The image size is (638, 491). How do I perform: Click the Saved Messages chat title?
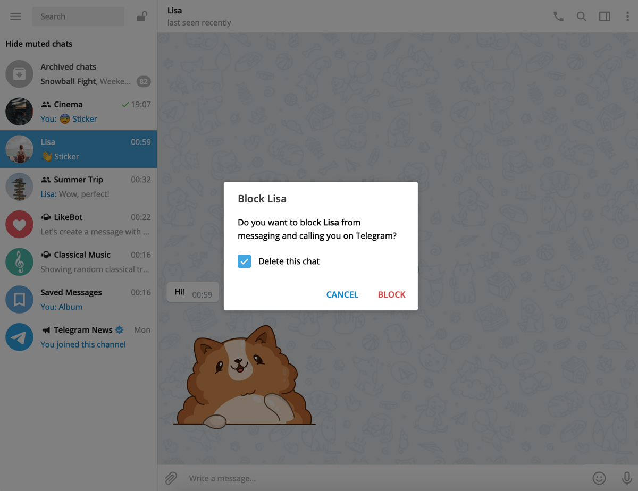point(71,292)
